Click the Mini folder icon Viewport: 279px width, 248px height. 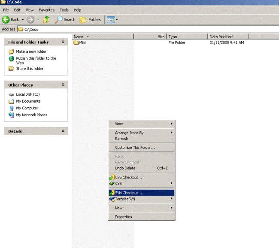point(76,43)
